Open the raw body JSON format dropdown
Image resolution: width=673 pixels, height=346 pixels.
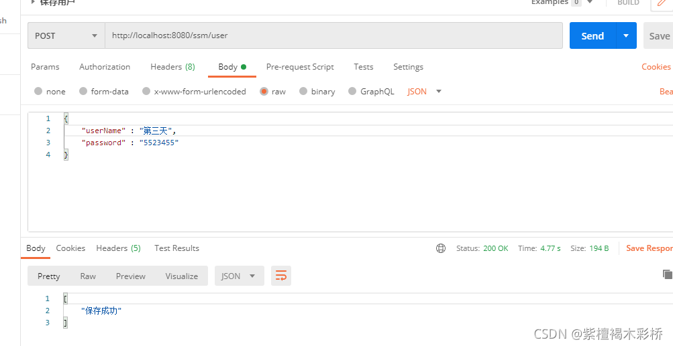pos(425,91)
